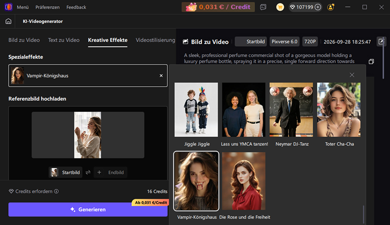
Task: Click the Startbild button under the preview
Action: tap(66, 172)
